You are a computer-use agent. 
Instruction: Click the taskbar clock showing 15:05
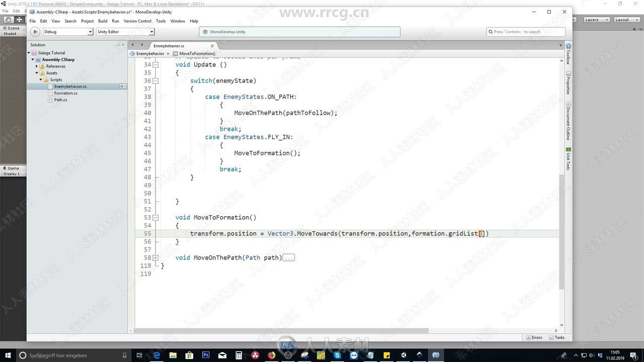[615, 355]
